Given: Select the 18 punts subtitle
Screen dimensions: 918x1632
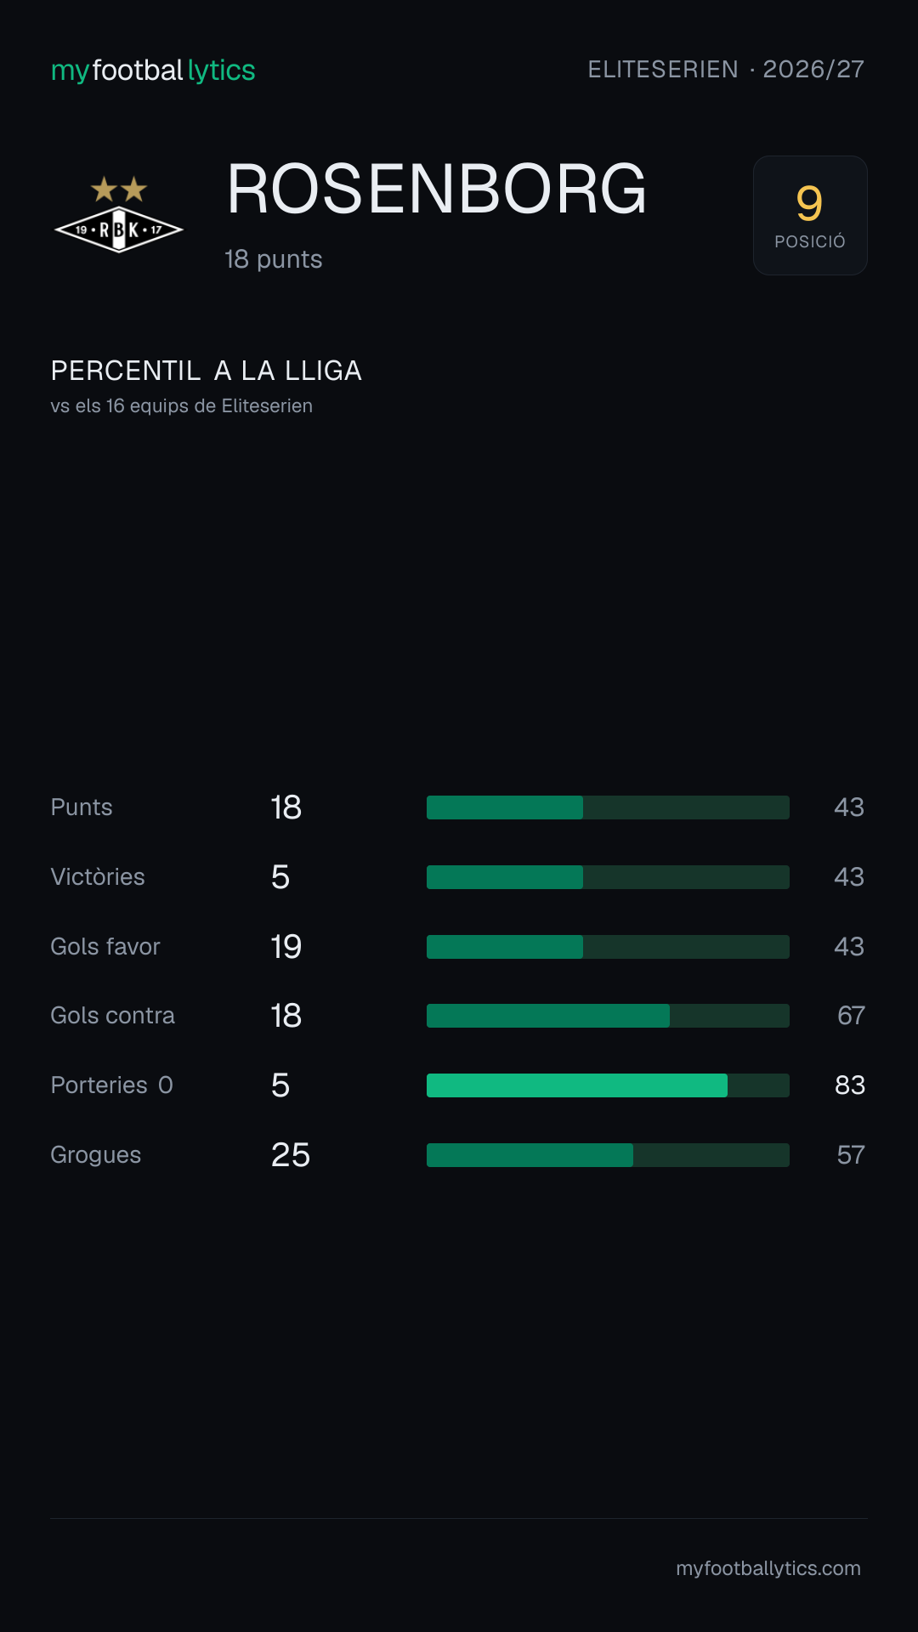Looking at the screenshot, I should [273, 259].
